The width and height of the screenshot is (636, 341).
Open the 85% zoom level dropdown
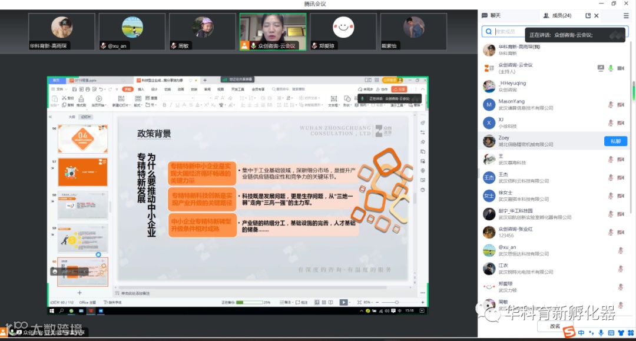click(x=367, y=303)
